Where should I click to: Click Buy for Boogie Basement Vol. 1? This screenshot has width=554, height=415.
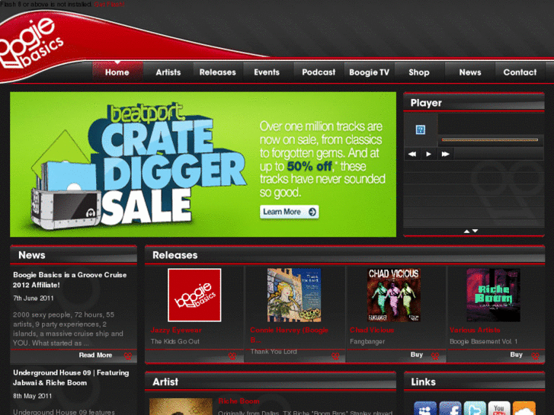tap(516, 354)
